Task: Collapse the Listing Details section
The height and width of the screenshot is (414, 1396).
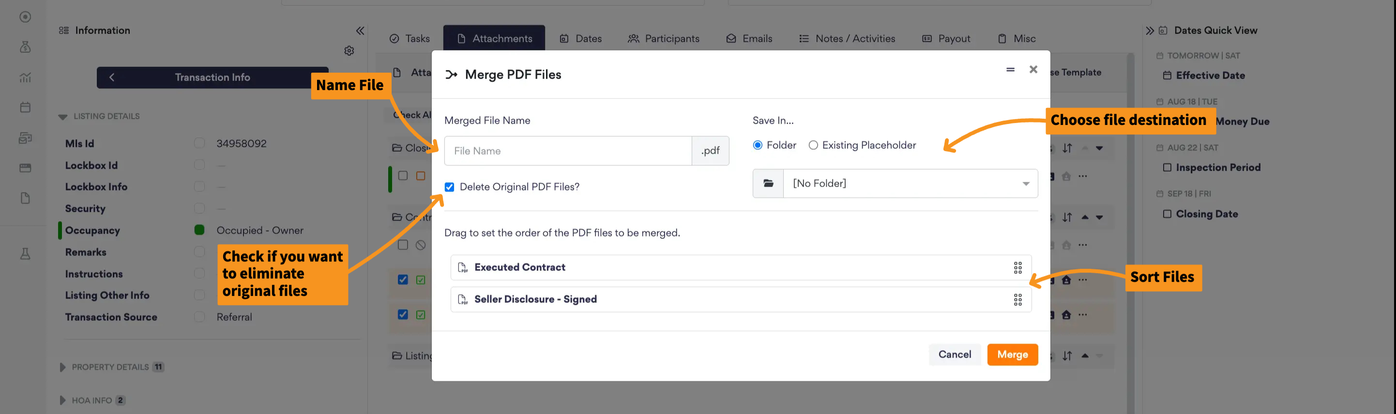Action: point(63,117)
